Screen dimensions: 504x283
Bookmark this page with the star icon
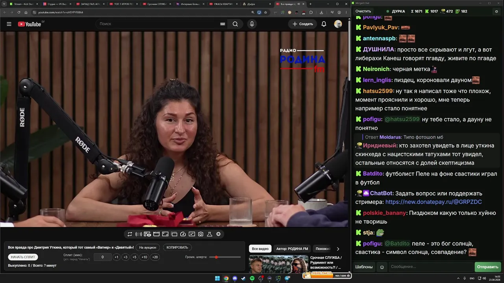point(266,12)
